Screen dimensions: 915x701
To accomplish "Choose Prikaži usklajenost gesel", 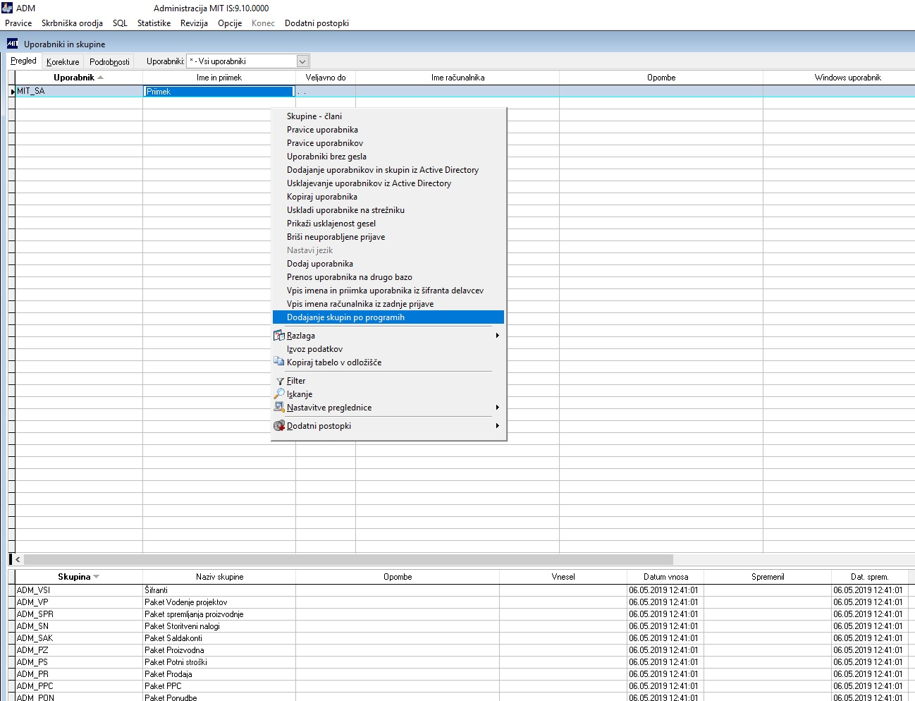I will point(388,224).
